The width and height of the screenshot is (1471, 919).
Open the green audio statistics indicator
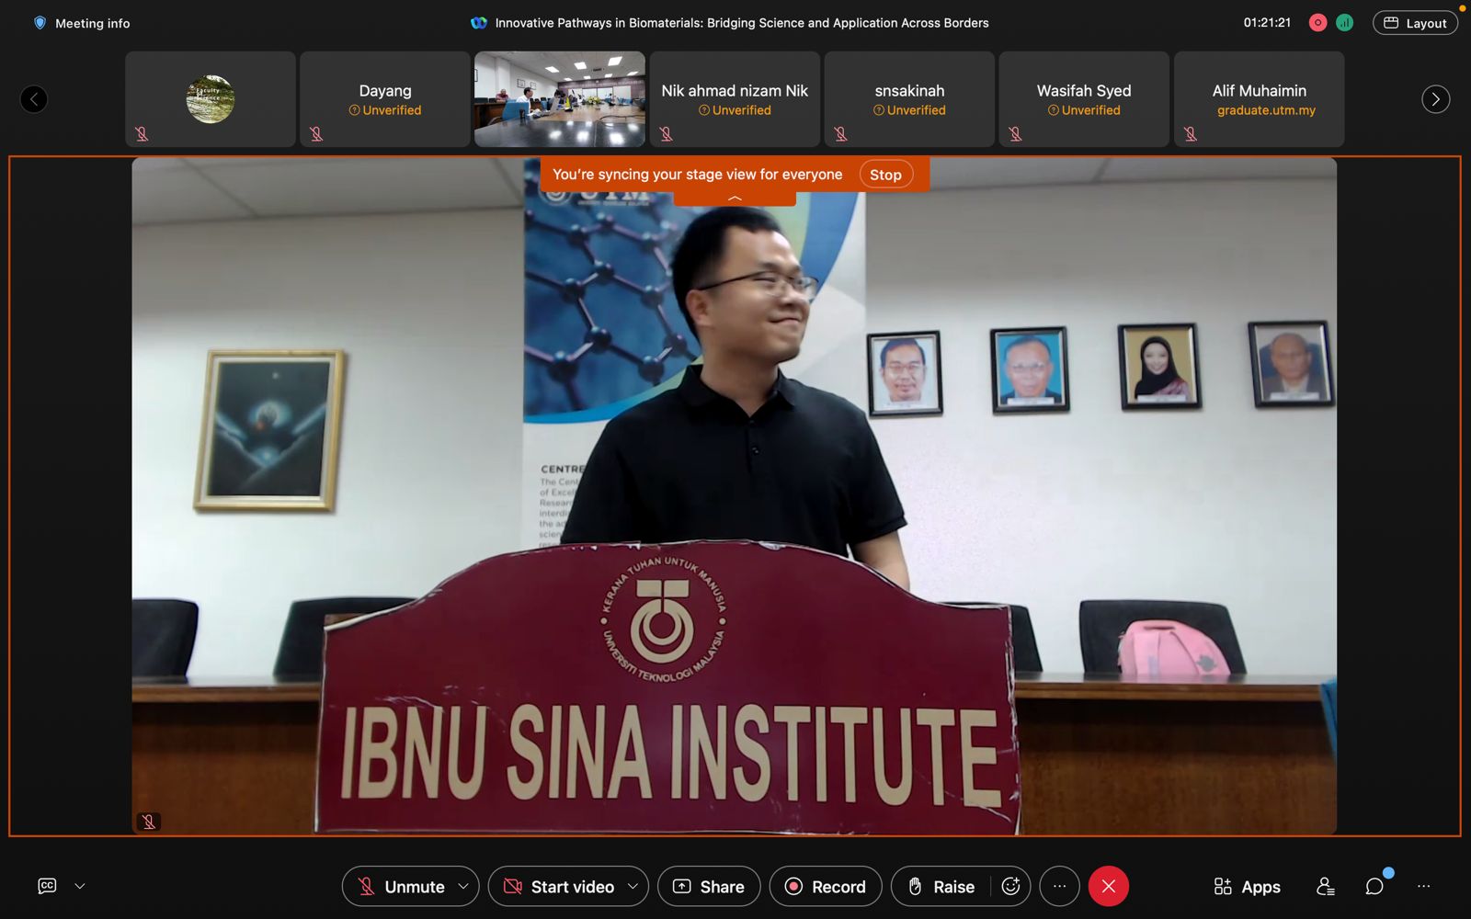pyautogui.click(x=1344, y=23)
